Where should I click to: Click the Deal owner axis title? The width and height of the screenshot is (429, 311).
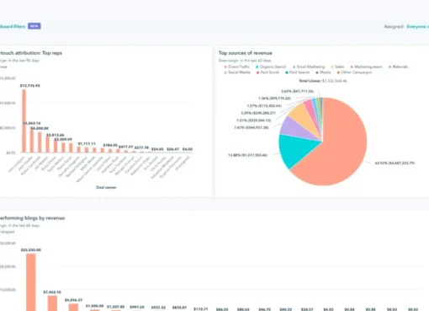(x=106, y=187)
